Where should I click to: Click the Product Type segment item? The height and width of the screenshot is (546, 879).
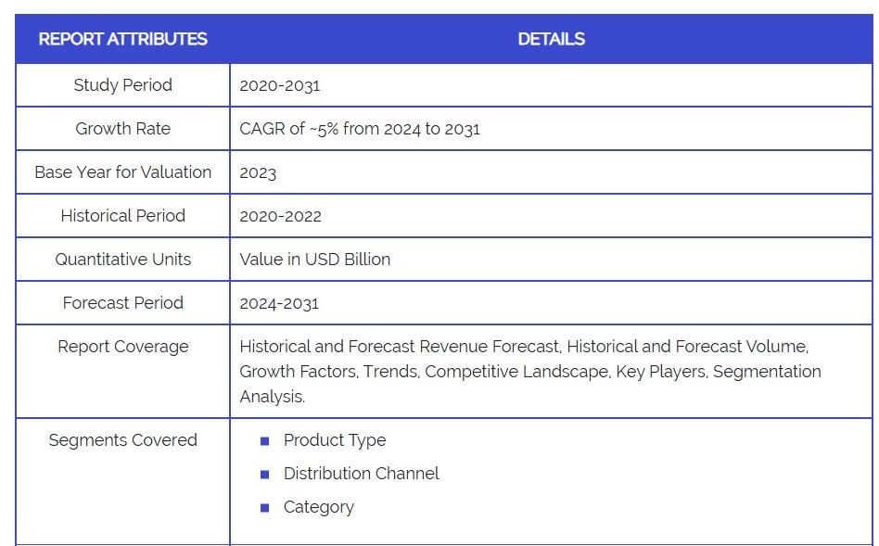[x=334, y=440]
